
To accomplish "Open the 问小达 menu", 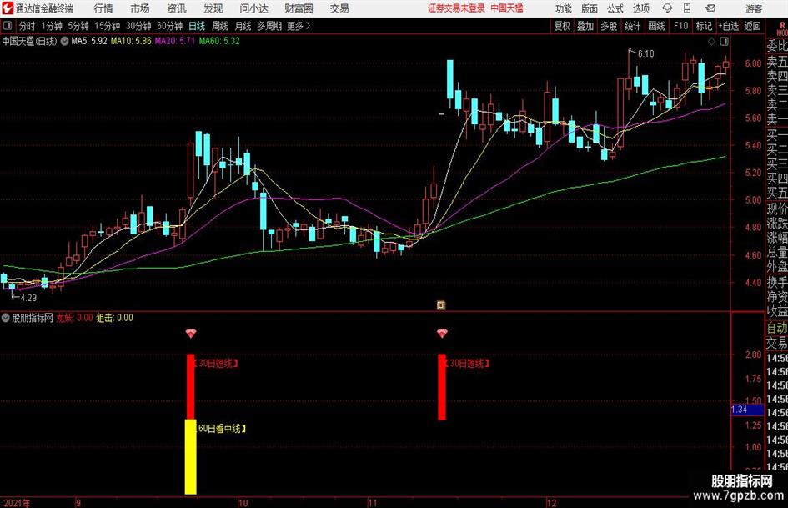I will [253, 8].
